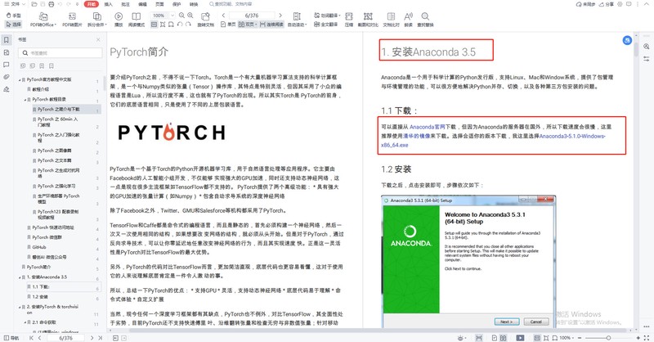Follow the 清华的镜像 link
Viewport: 654px width, 342px height.
419,136
